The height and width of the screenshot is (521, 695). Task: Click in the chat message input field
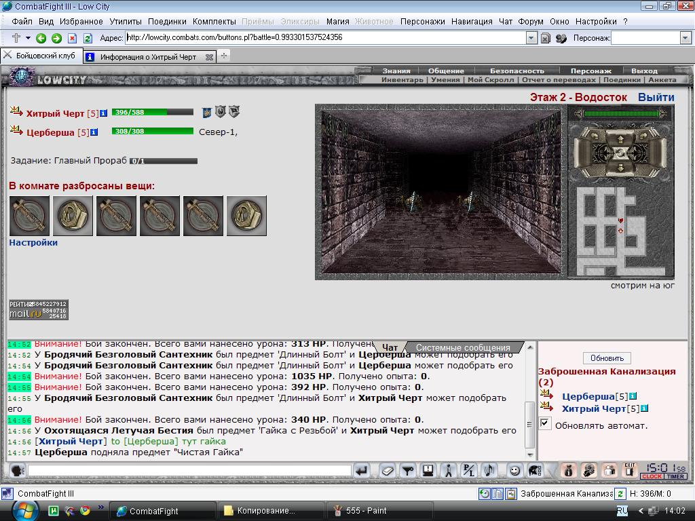pos(190,471)
